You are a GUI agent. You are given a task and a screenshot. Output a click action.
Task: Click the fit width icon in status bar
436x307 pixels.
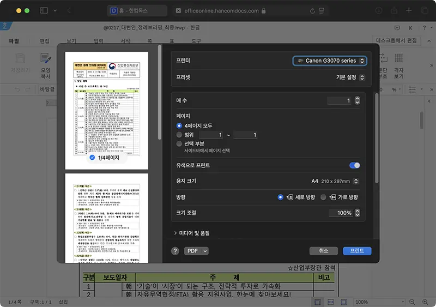pyautogui.click(x=331, y=302)
